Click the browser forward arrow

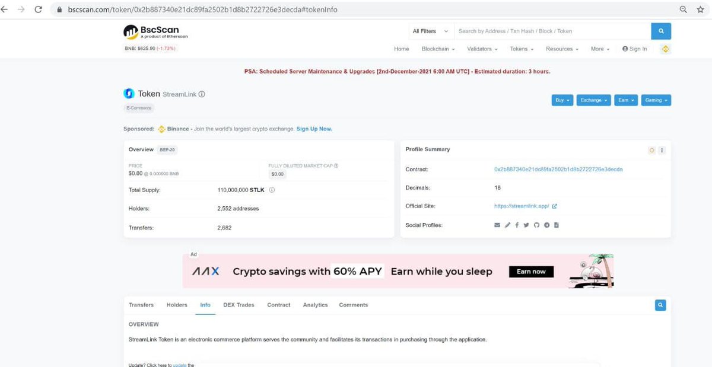pyautogui.click(x=22, y=9)
